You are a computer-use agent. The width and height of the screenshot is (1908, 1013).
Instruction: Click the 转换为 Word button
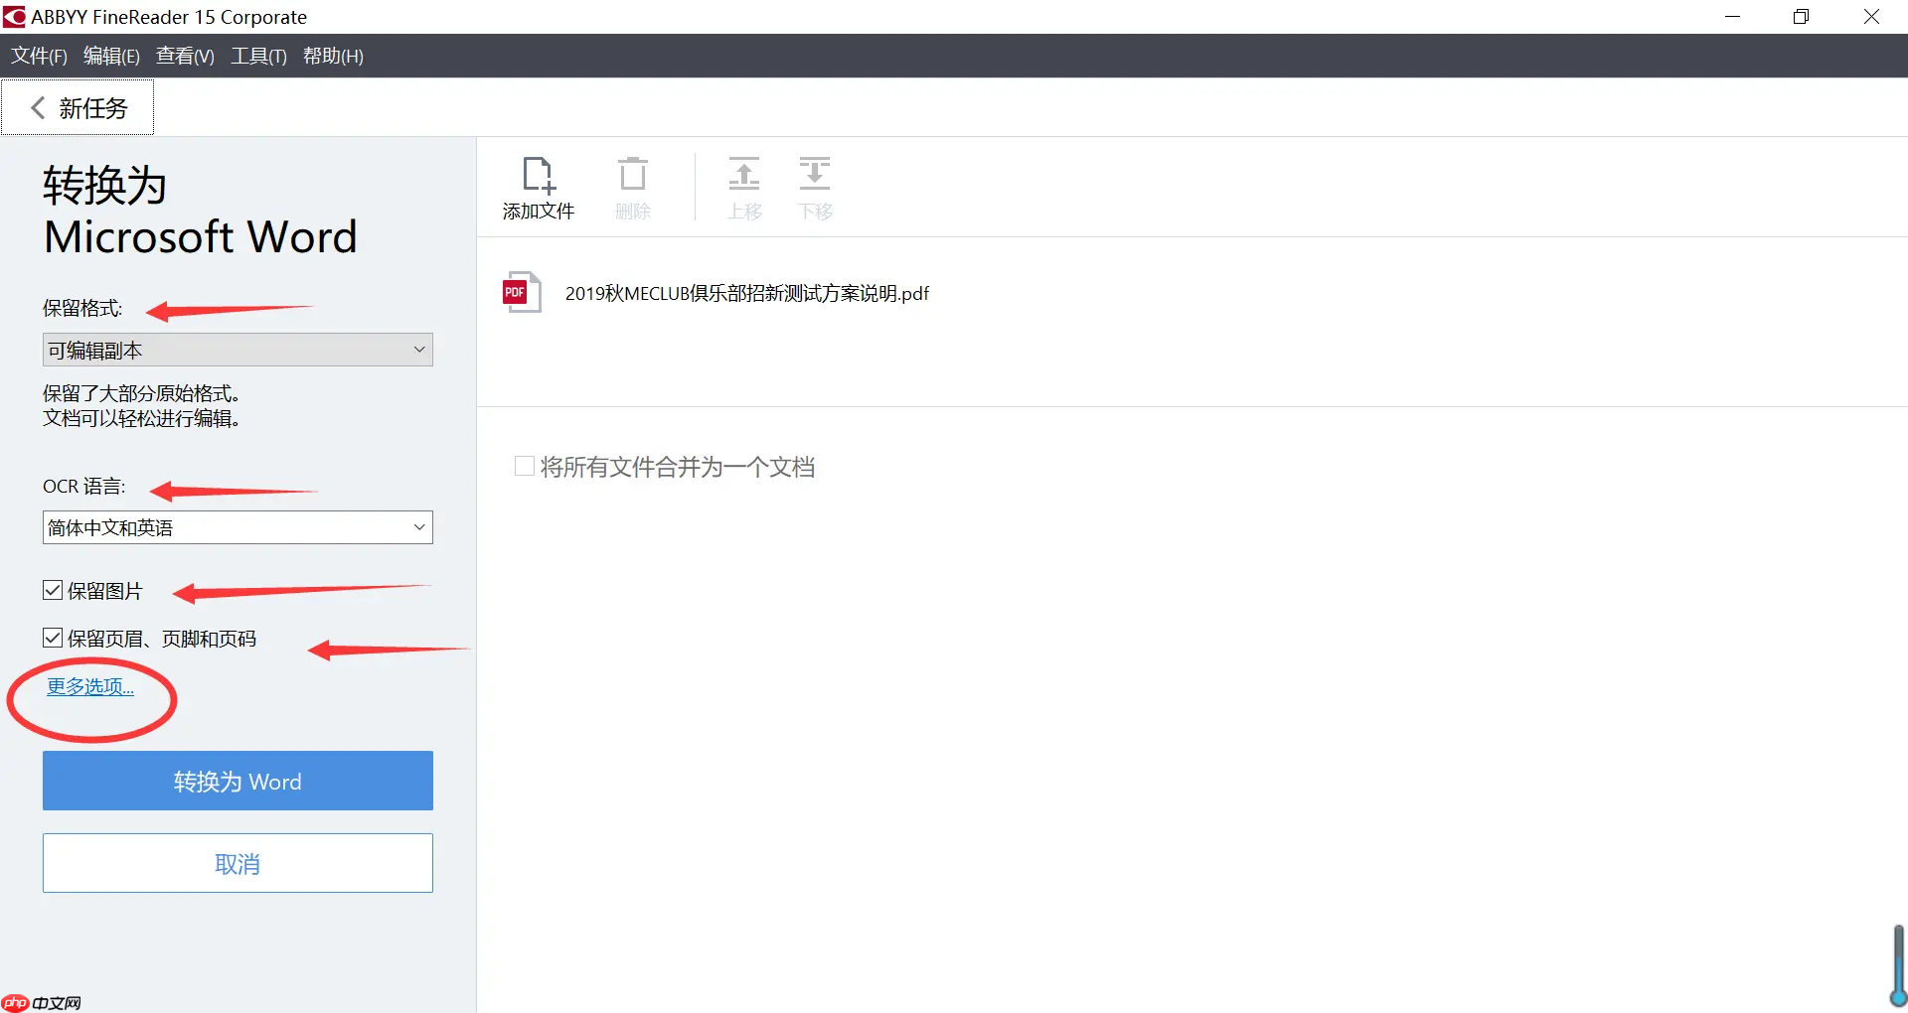click(237, 781)
